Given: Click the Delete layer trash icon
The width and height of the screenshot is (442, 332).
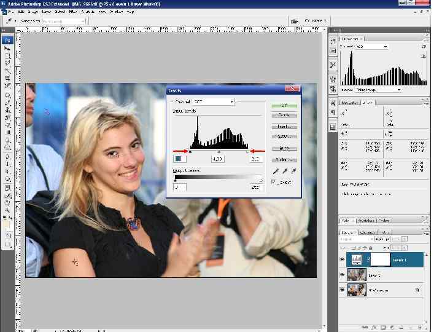Looking at the screenshot, I should click(x=419, y=328).
